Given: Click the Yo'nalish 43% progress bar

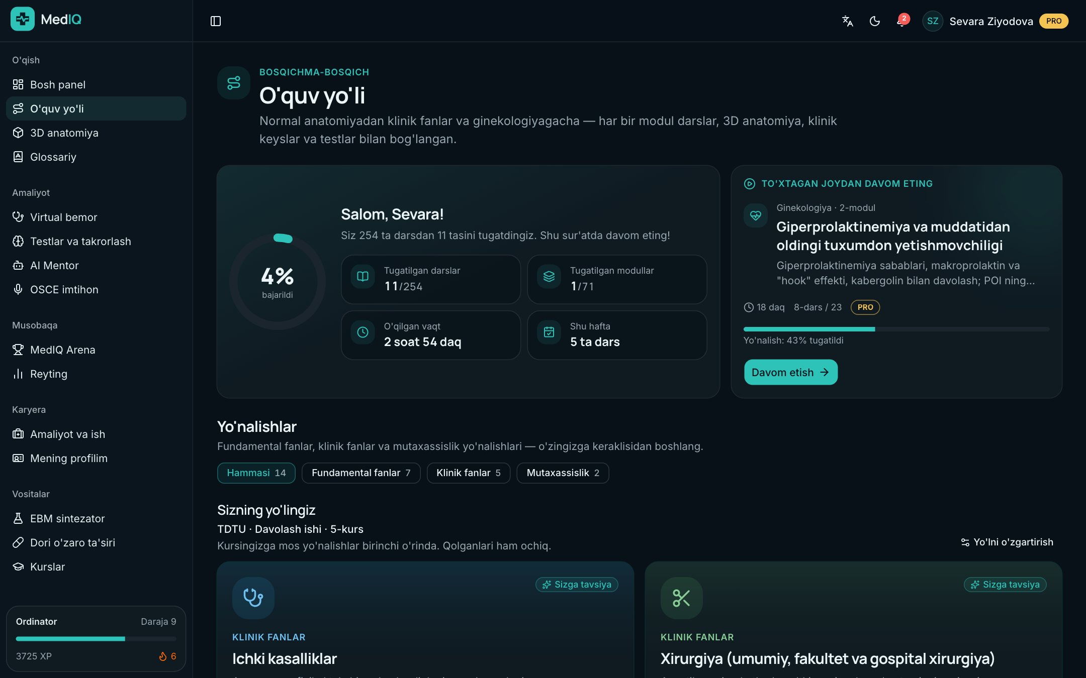Looking at the screenshot, I should 896,329.
